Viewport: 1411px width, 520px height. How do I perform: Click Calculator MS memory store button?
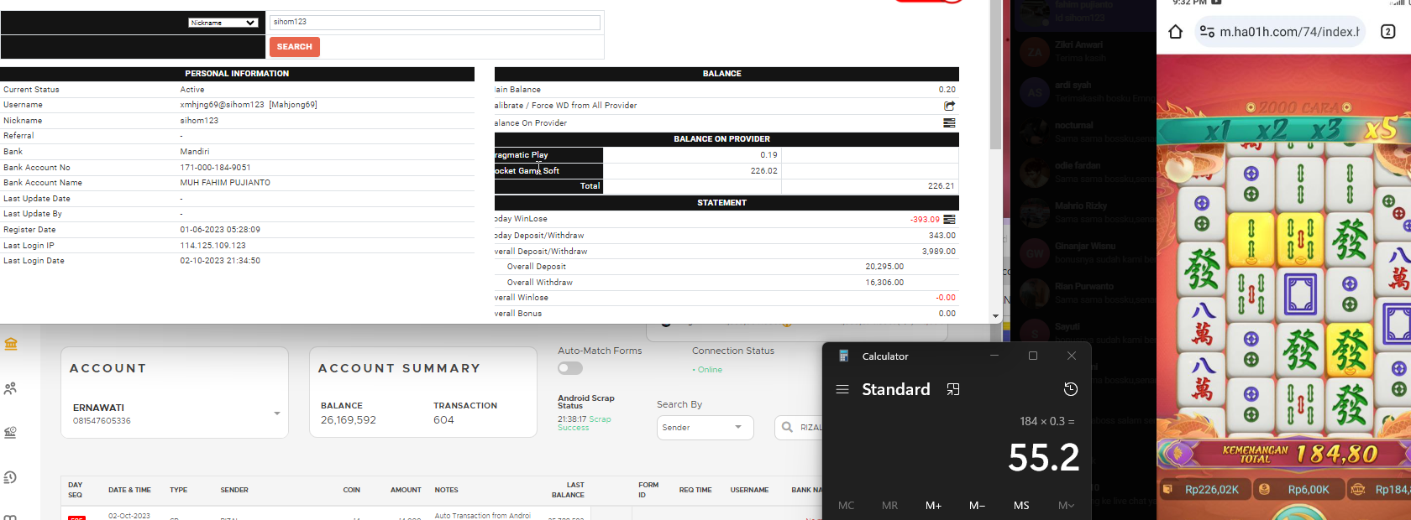(x=1021, y=505)
